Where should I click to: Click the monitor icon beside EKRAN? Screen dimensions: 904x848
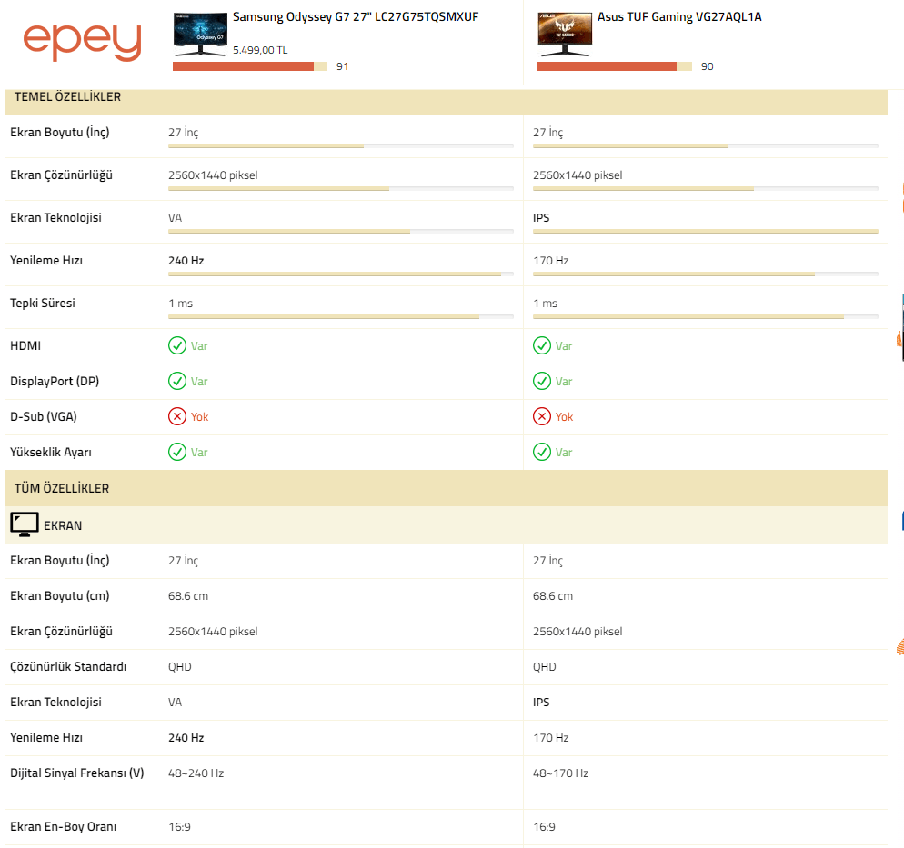coord(25,524)
